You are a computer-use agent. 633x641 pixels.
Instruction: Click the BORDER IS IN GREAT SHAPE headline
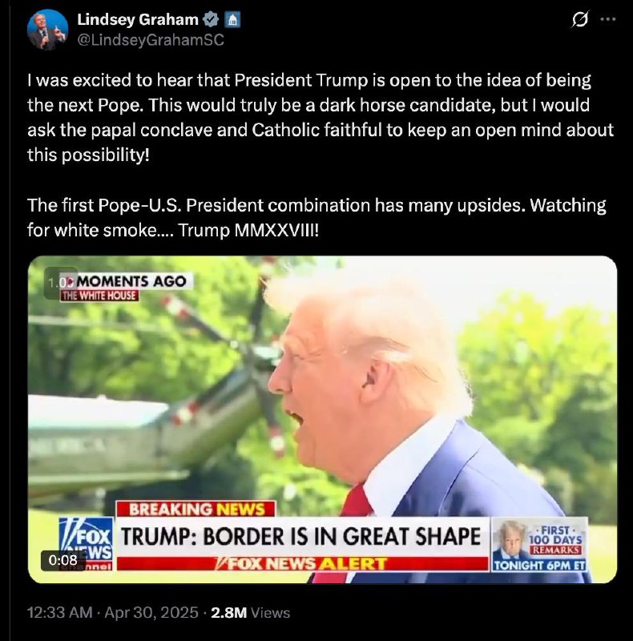(300, 536)
